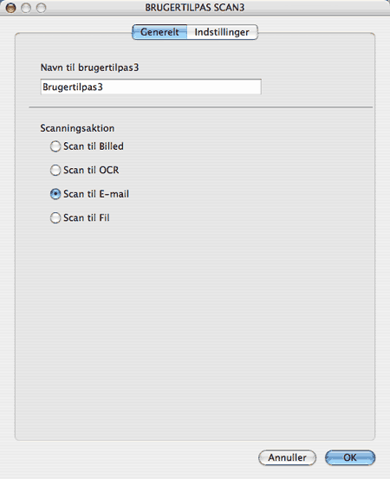Cancel the dialog with Annuller
390x479 pixels.
tap(288, 457)
